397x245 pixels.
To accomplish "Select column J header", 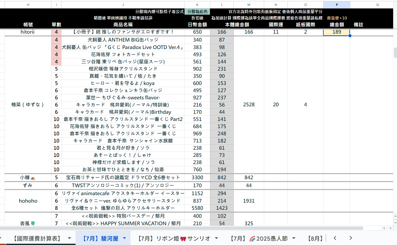I will 123,5.
